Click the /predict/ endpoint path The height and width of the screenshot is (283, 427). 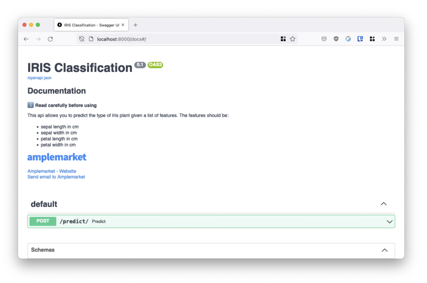74,221
